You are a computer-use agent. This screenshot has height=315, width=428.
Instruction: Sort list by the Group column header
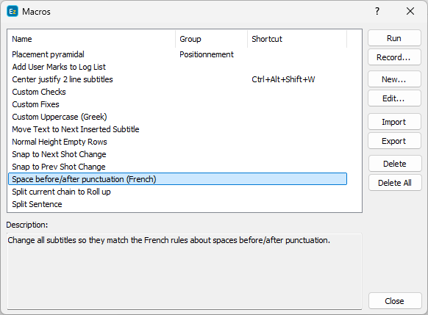[212, 39]
